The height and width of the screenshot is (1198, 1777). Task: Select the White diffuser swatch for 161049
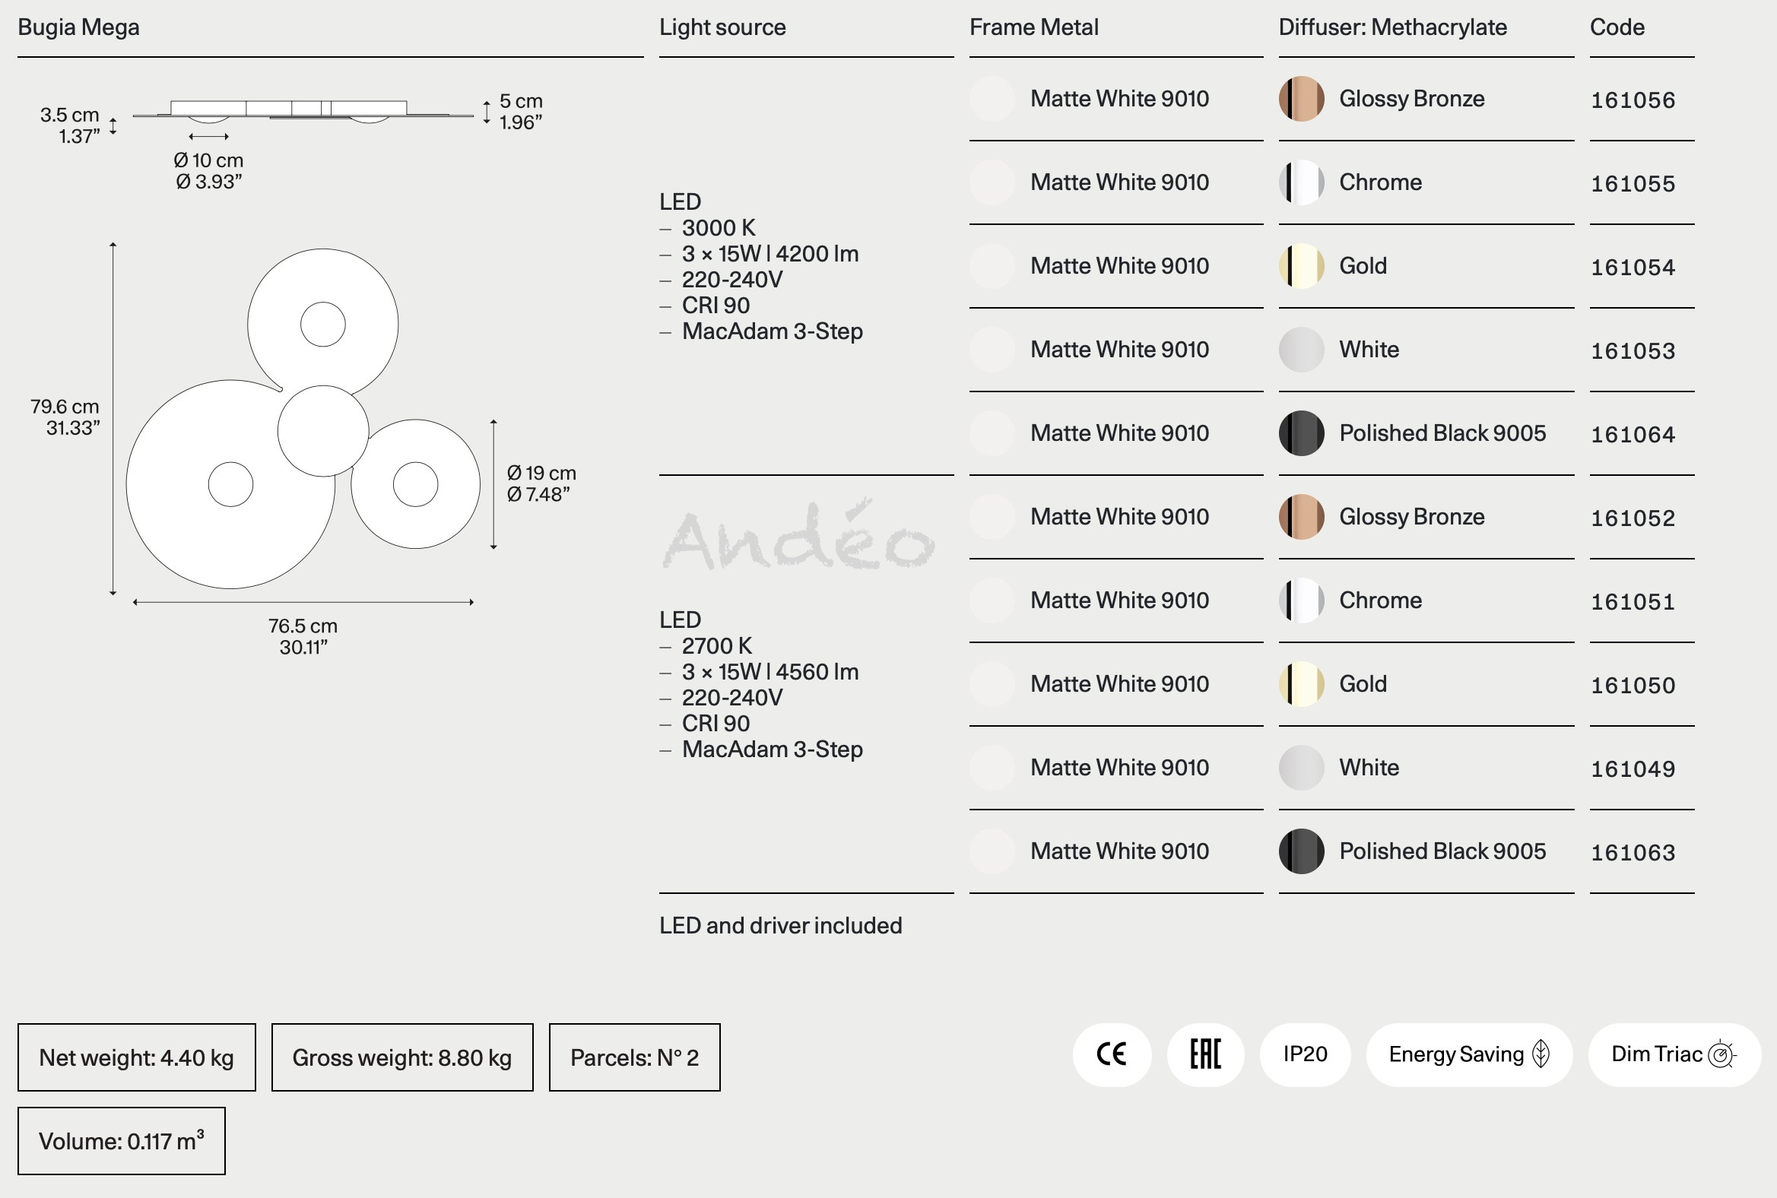(1301, 767)
